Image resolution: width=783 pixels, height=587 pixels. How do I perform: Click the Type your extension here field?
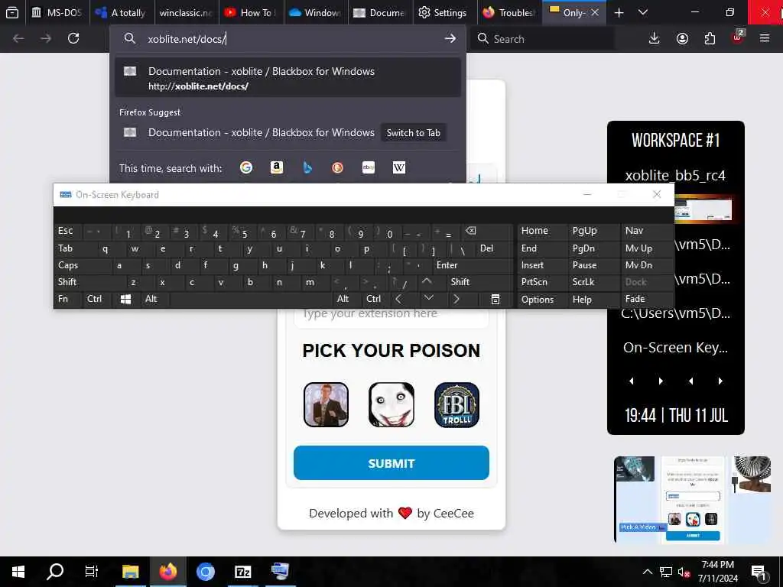click(x=391, y=314)
